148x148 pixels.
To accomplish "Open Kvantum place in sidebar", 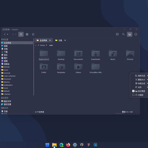I will pos(17,79).
